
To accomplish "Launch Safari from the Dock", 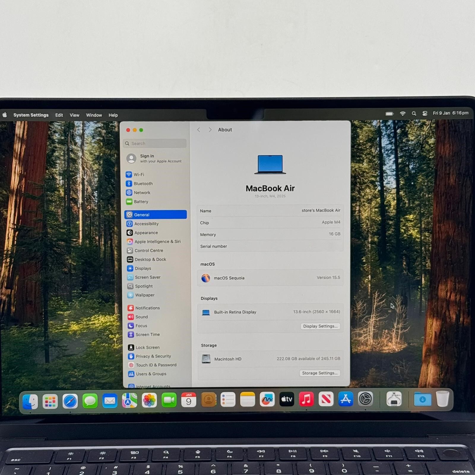I will coord(70,401).
